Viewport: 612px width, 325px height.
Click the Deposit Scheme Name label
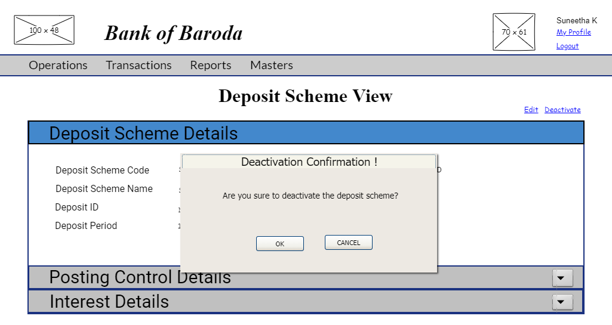pyautogui.click(x=104, y=188)
